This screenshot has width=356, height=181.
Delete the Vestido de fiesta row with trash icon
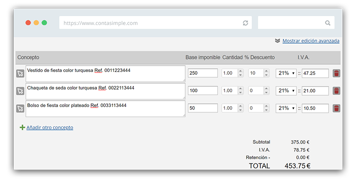(x=336, y=73)
